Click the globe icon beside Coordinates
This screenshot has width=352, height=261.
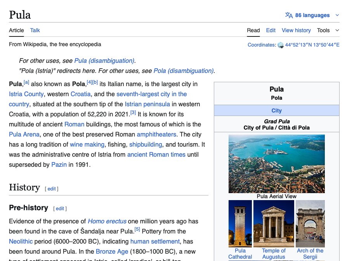coord(281,45)
